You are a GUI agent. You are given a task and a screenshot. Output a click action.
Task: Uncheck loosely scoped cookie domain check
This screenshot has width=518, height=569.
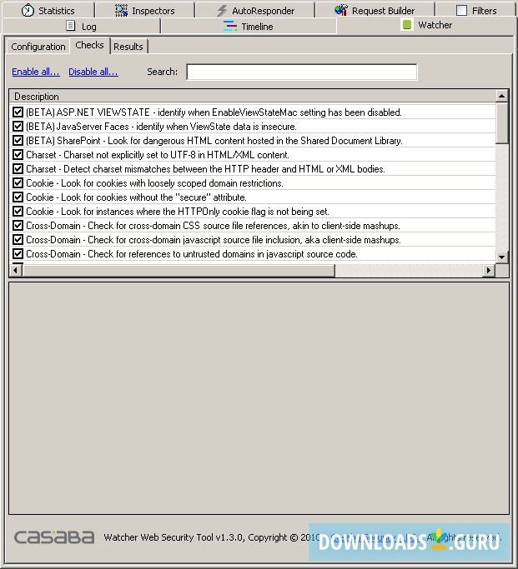pyautogui.click(x=18, y=183)
